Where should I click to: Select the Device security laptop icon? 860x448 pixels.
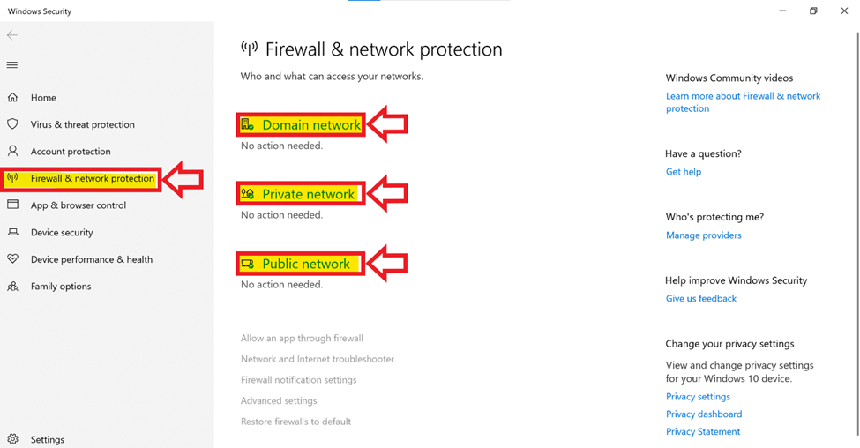click(x=13, y=233)
